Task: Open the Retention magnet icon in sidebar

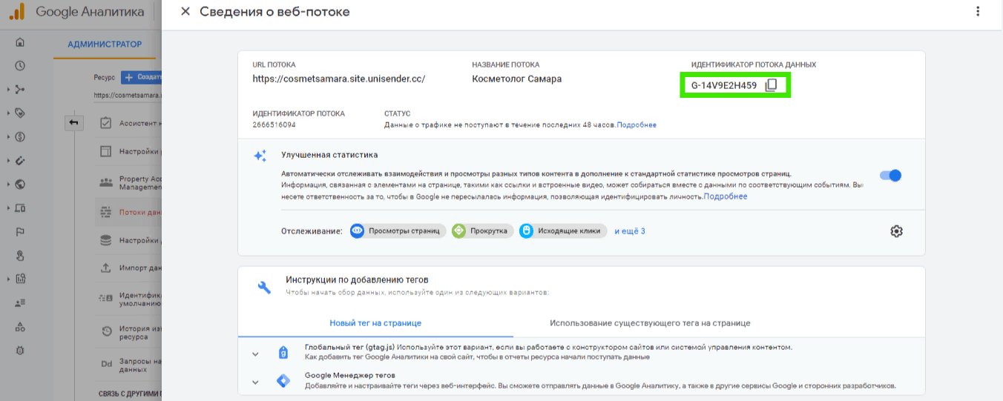Action: tap(20, 161)
